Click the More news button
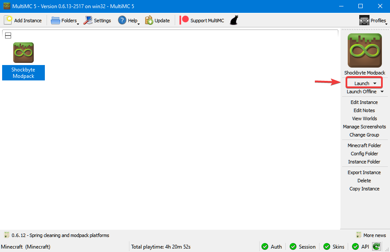Screen dimensions: 390x252 pos(371,235)
